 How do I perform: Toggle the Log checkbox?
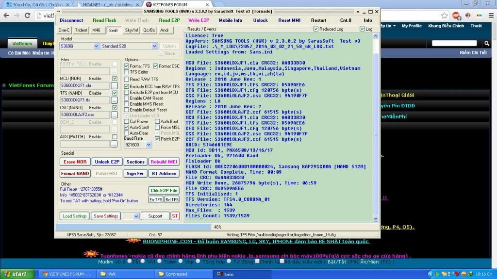pos(362,29)
